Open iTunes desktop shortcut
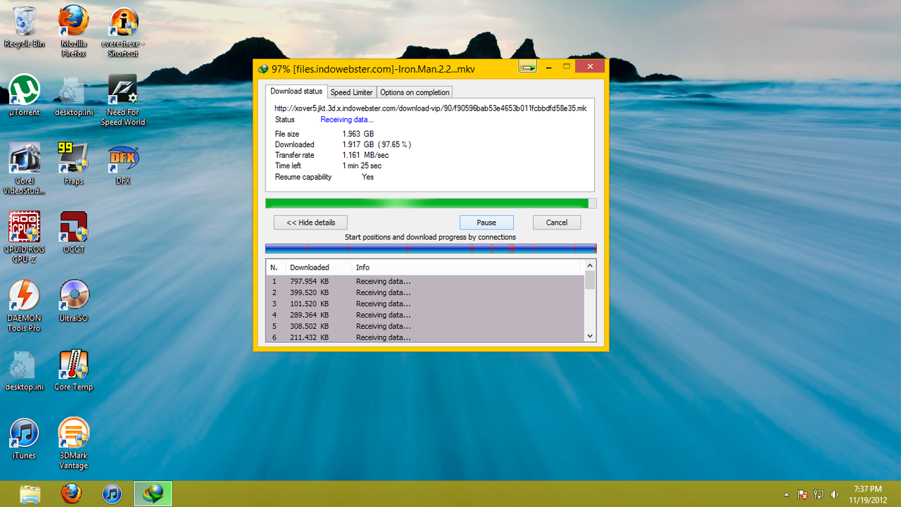 pos(24,439)
